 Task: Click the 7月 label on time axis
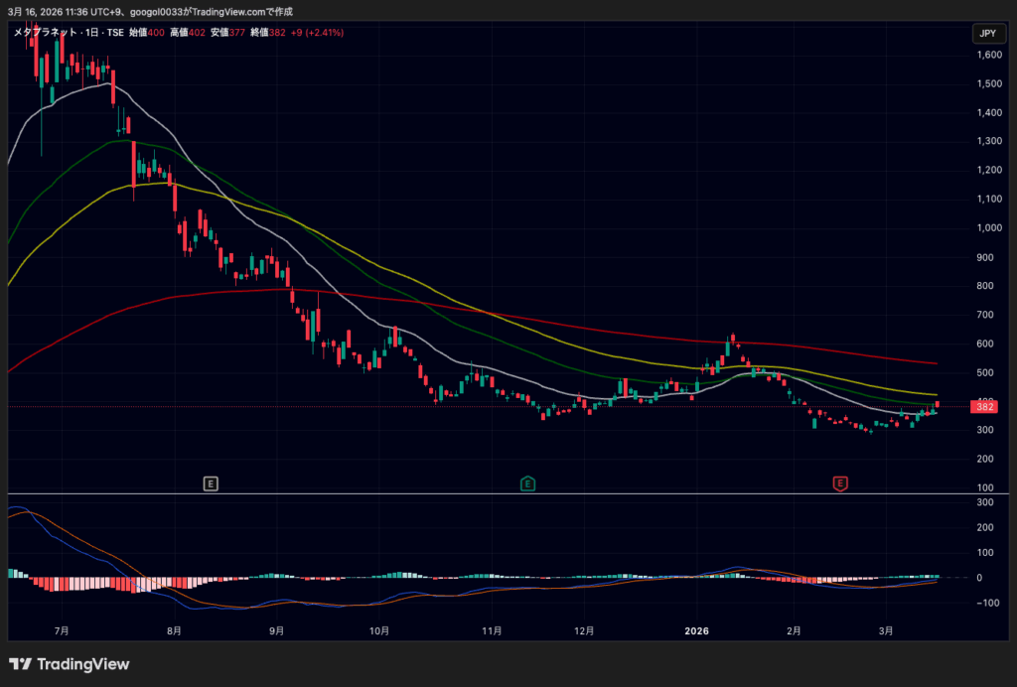coord(62,629)
